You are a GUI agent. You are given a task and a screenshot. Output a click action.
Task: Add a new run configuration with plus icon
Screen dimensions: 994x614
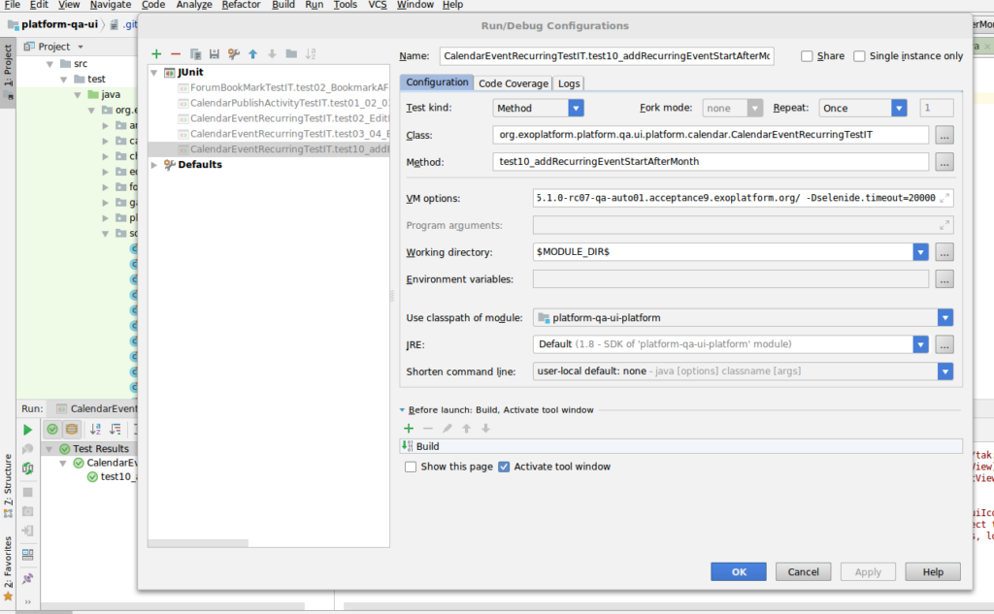coord(156,54)
